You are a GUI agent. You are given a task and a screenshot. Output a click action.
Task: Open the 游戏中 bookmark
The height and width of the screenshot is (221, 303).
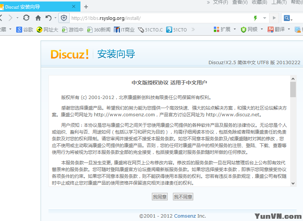click(73, 30)
